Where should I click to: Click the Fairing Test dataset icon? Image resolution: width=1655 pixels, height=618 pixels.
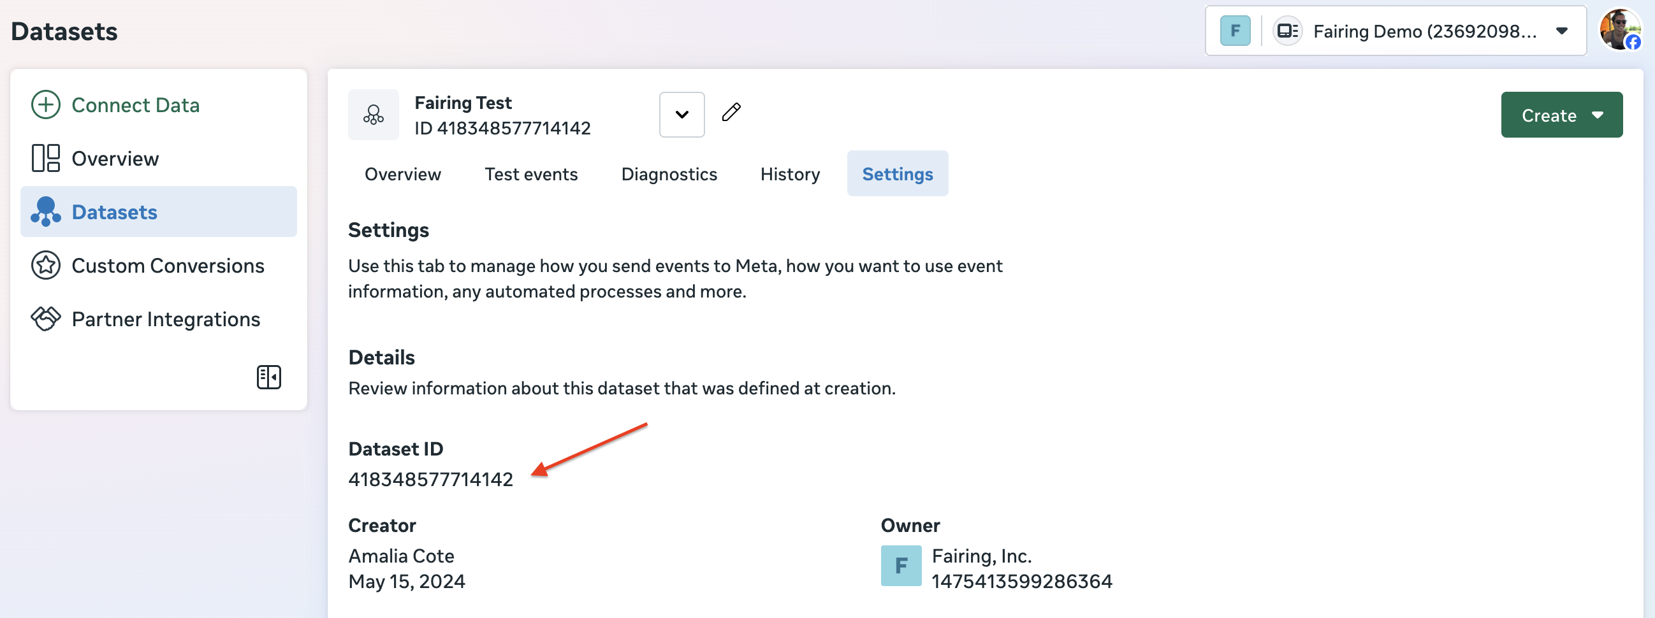(x=374, y=115)
